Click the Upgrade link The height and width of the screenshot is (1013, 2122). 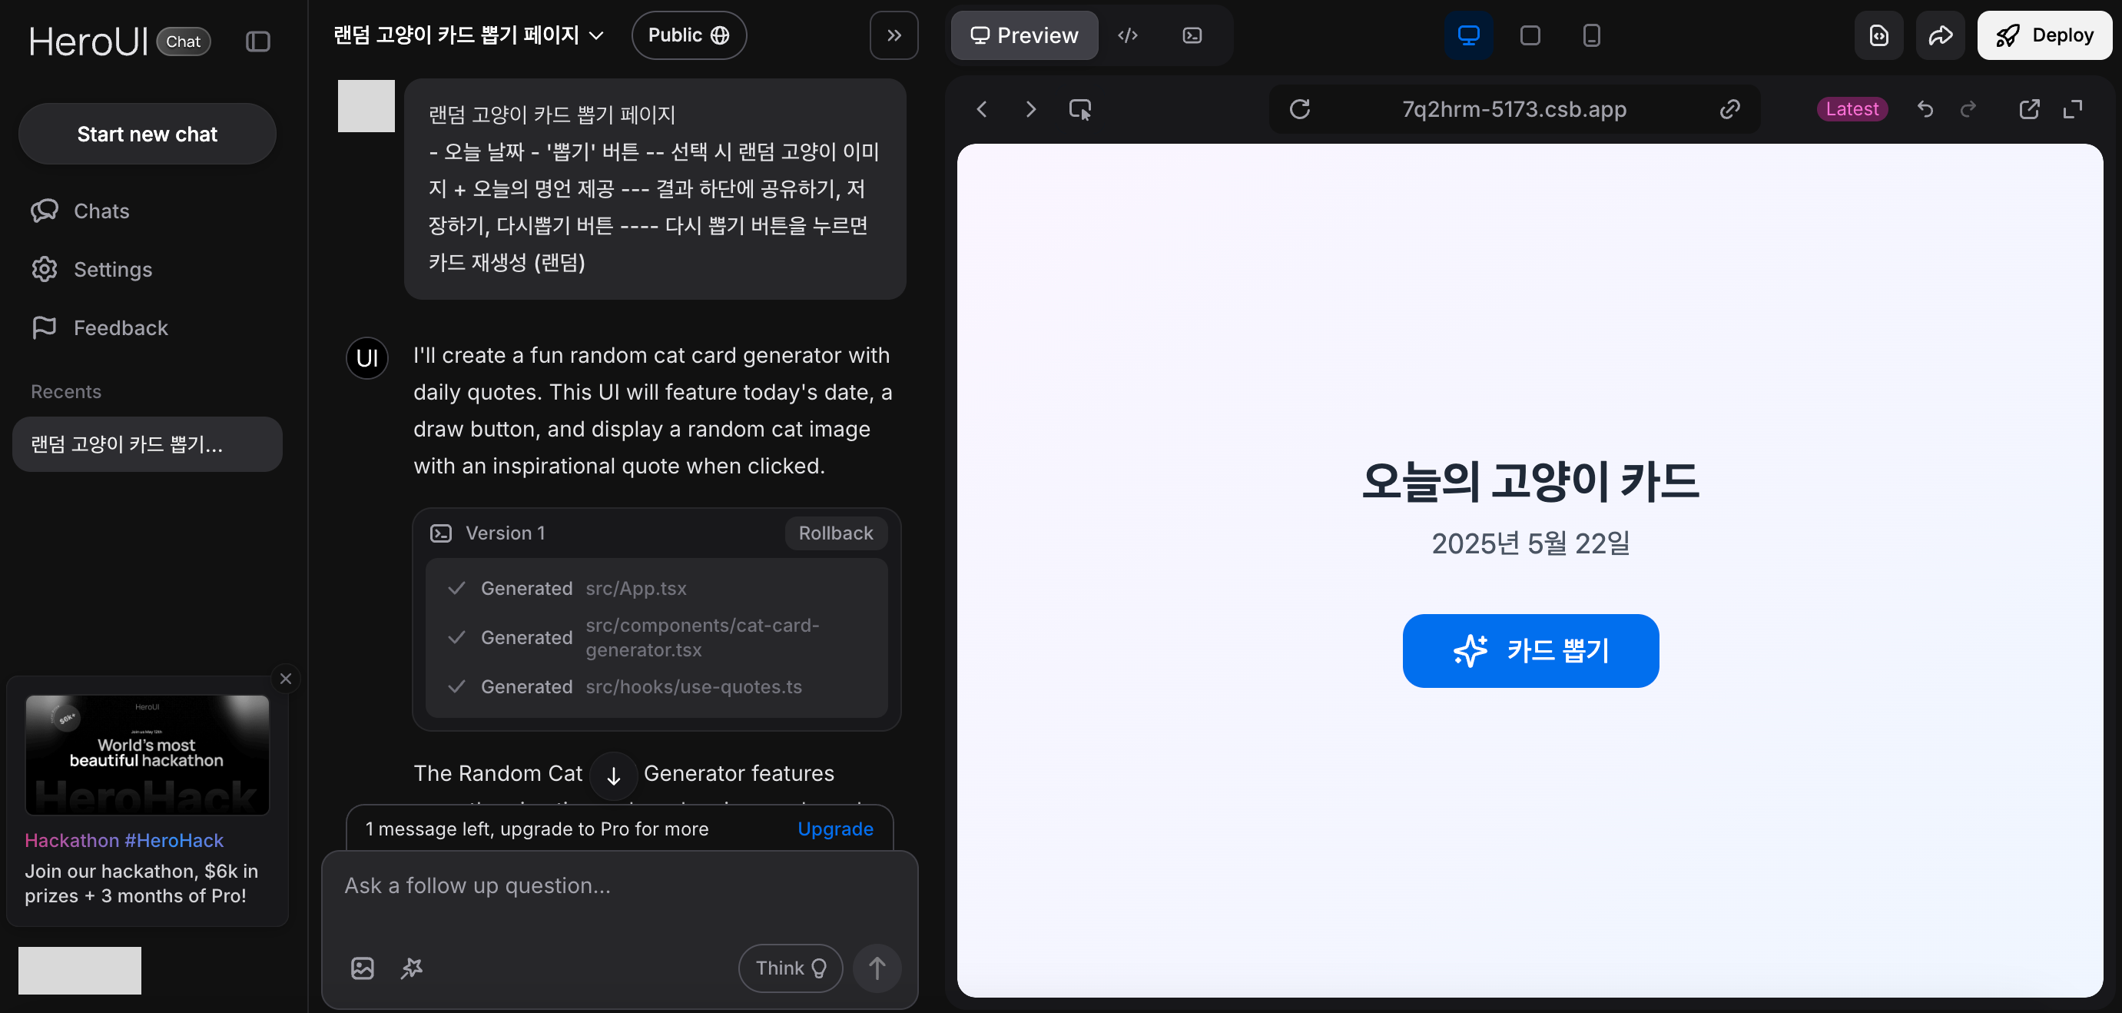(835, 829)
